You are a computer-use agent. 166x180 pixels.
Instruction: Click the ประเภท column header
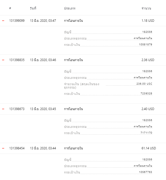click(x=70, y=8)
